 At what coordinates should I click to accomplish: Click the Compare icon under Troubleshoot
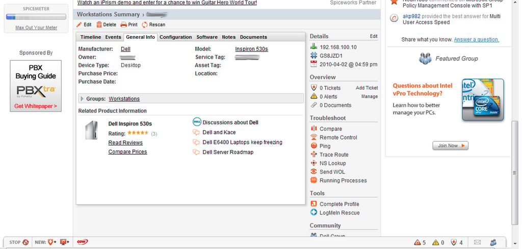314,129
